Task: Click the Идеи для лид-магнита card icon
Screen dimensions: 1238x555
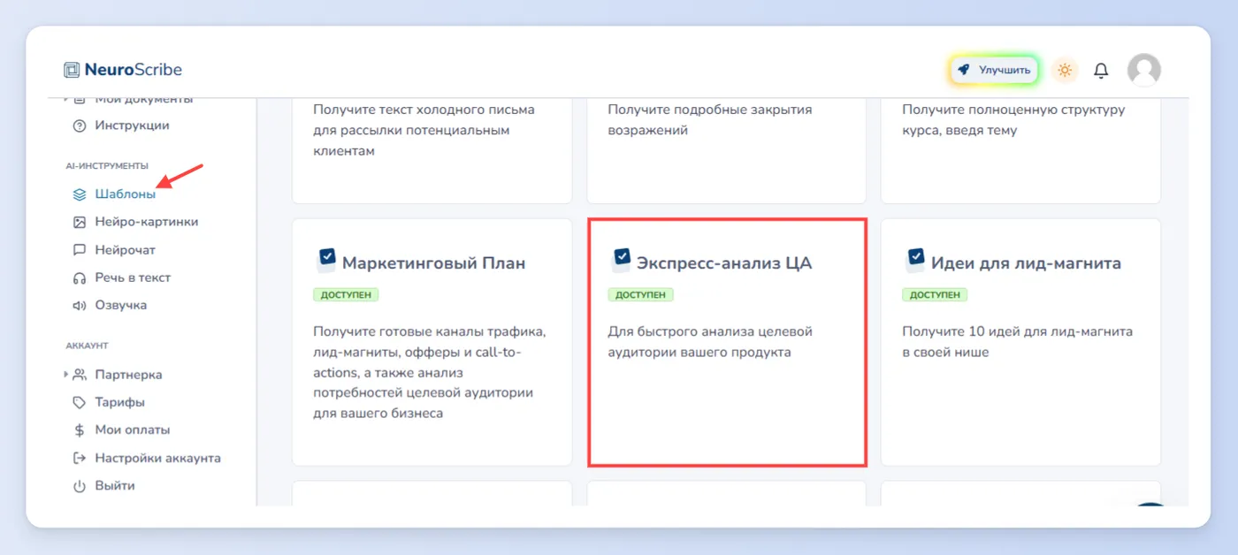Action: pos(915,260)
